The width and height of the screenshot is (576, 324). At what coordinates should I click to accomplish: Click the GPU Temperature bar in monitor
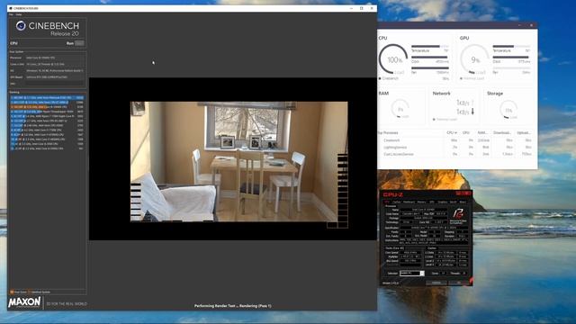[x=511, y=47]
